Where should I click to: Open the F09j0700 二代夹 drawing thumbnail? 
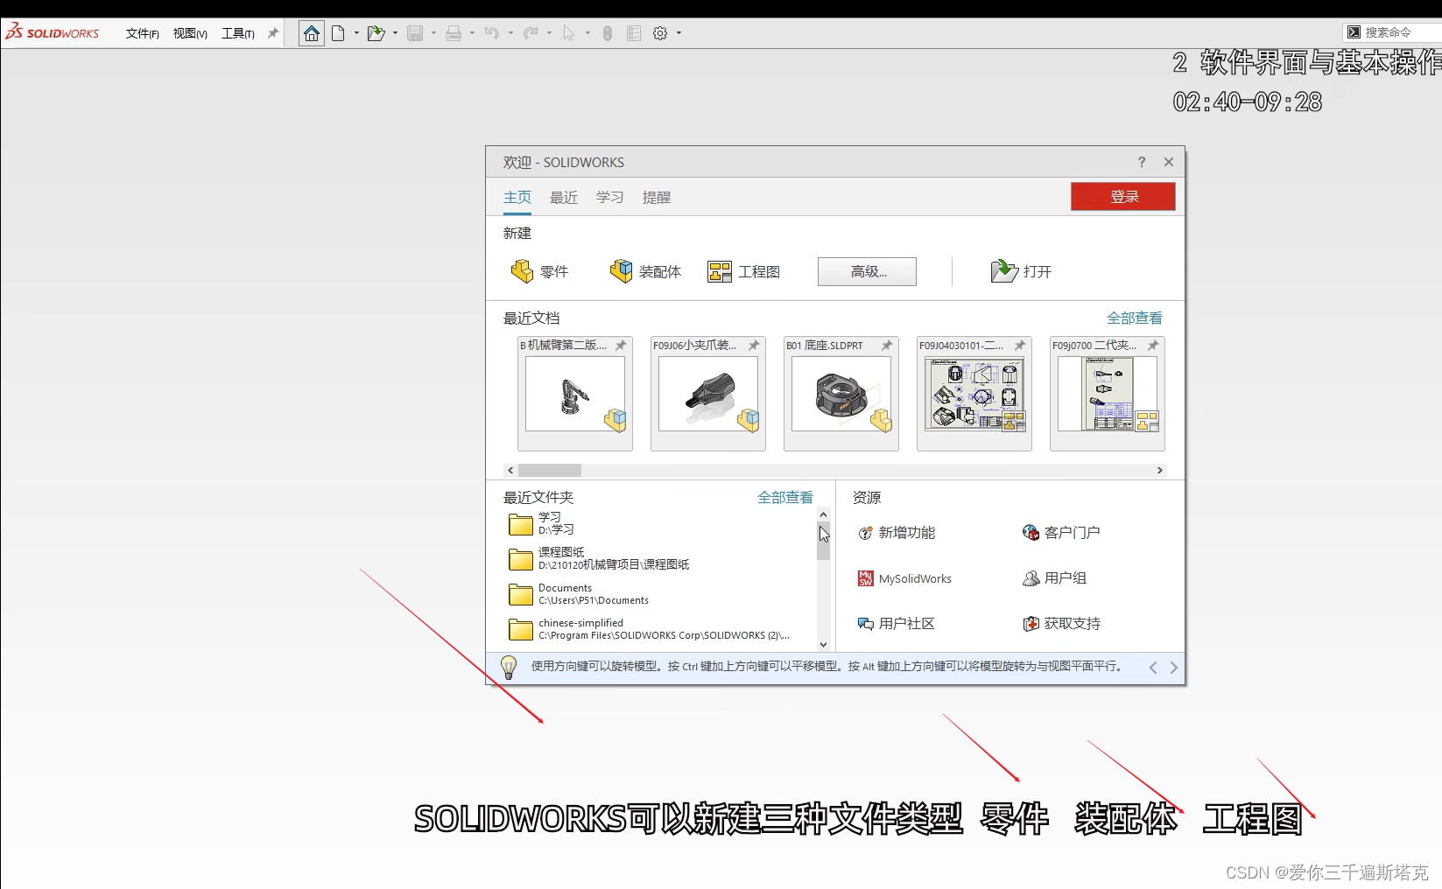pyautogui.click(x=1108, y=394)
